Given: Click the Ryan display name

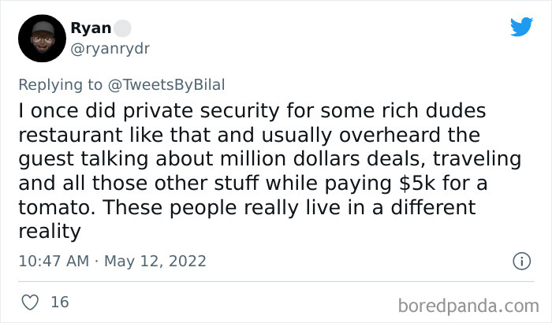Looking at the screenshot, I should 91,28.
